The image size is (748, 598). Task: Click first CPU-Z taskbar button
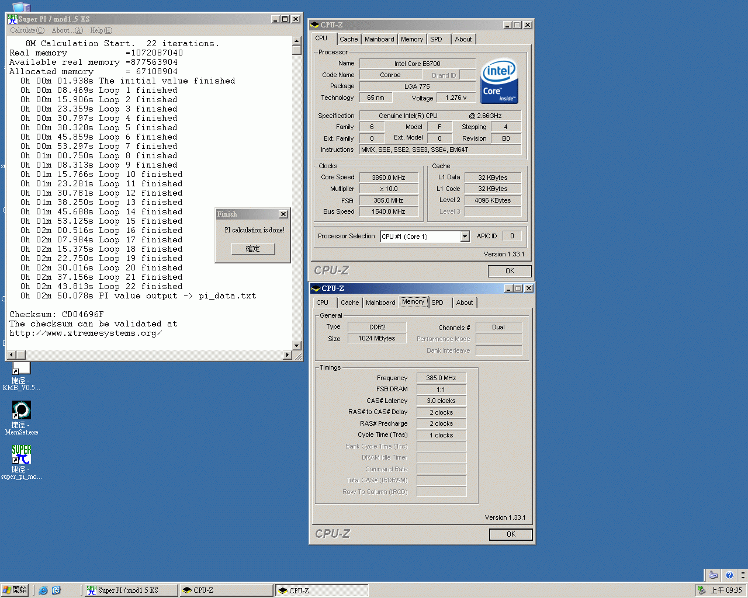(227, 590)
